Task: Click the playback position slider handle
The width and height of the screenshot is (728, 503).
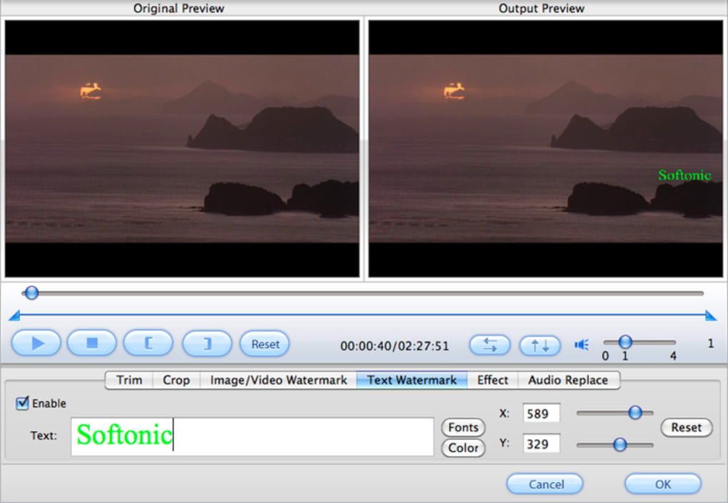Action: [31, 293]
